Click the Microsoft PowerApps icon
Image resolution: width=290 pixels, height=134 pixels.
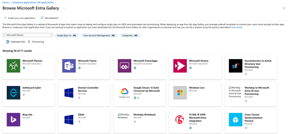125,66
